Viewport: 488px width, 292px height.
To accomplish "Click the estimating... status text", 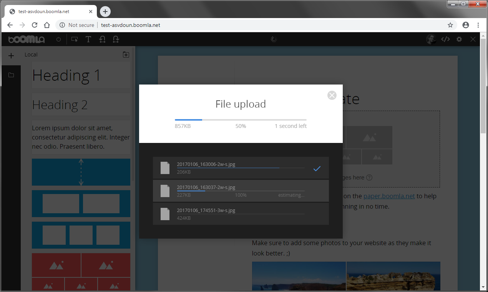I will coord(291,195).
